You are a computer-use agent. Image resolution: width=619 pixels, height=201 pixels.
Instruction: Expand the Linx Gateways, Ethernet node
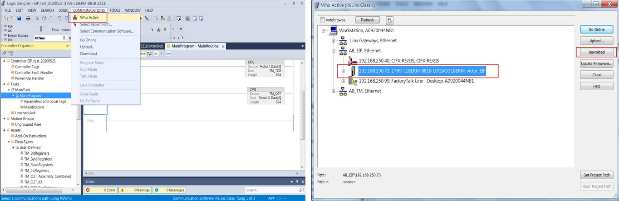(x=333, y=41)
